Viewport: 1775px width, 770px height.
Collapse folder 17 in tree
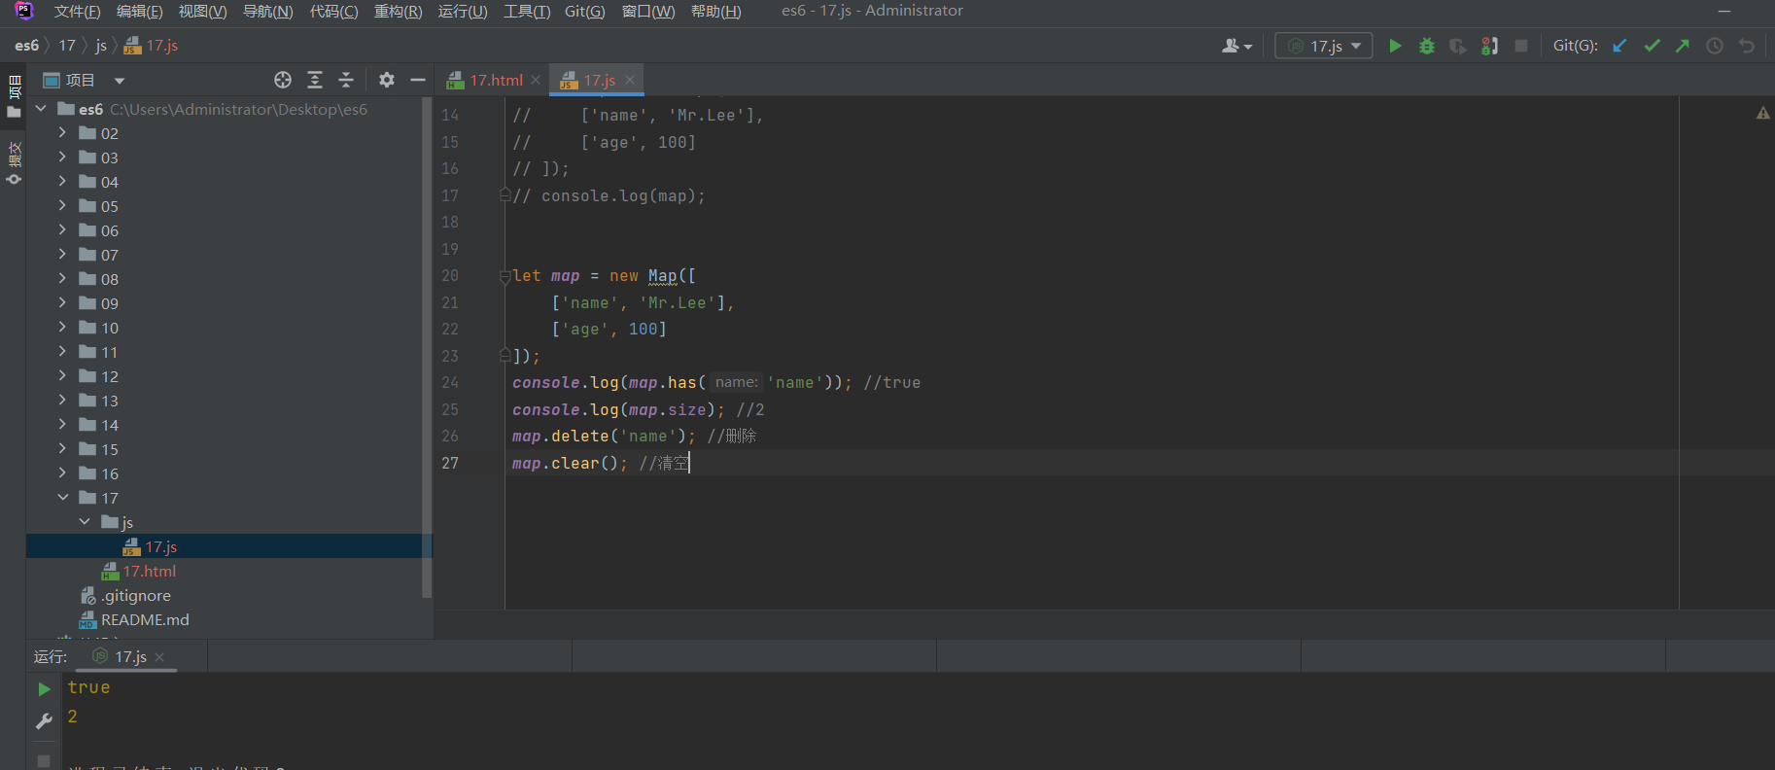pos(62,497)
